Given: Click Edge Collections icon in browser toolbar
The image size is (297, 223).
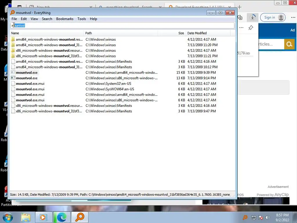Looking at the screenshot, I should [x=240, y=17].
